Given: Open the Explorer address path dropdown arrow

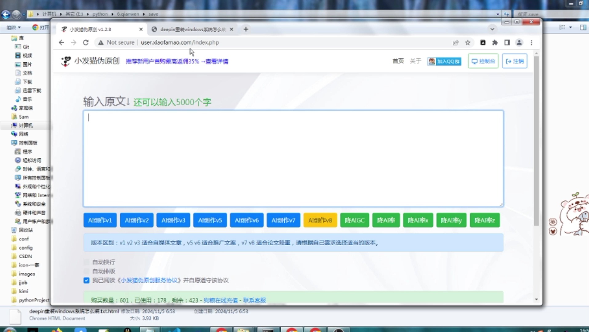Looking at the screenshot, I should click(498, 14).
